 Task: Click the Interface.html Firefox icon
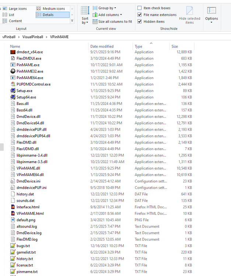click(x=13, y=207)
